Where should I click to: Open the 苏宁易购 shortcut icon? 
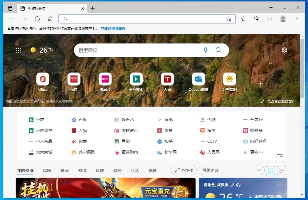(x=229, y=79)
